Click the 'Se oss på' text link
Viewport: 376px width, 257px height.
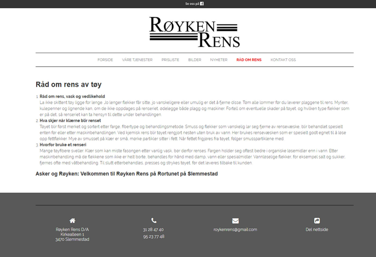192,4
